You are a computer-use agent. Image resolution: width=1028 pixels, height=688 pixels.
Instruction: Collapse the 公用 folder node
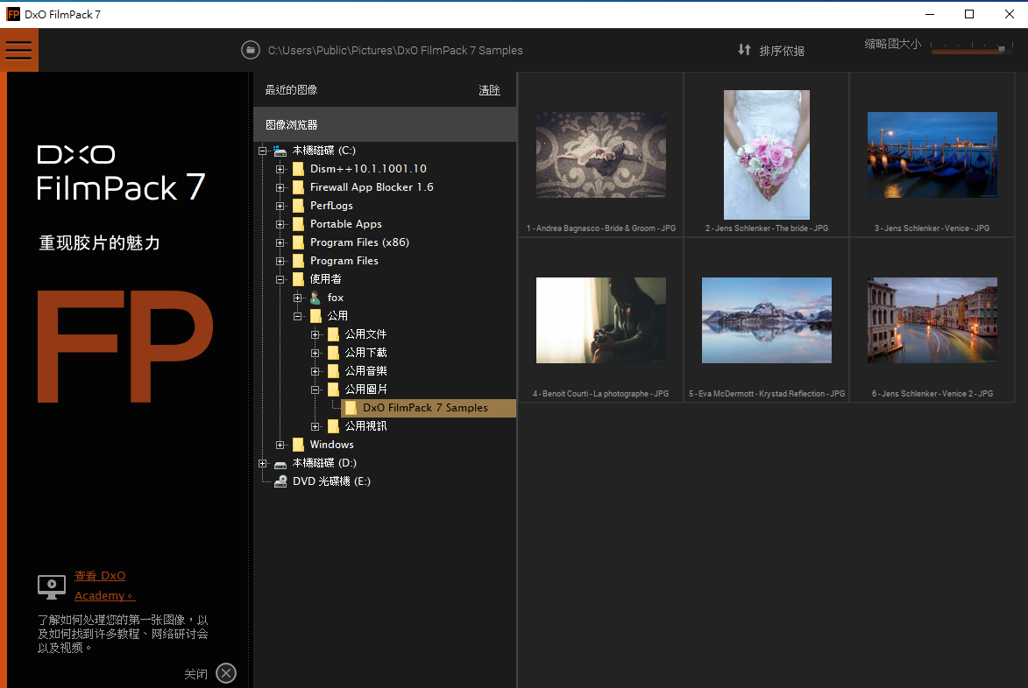click(298, 316)
